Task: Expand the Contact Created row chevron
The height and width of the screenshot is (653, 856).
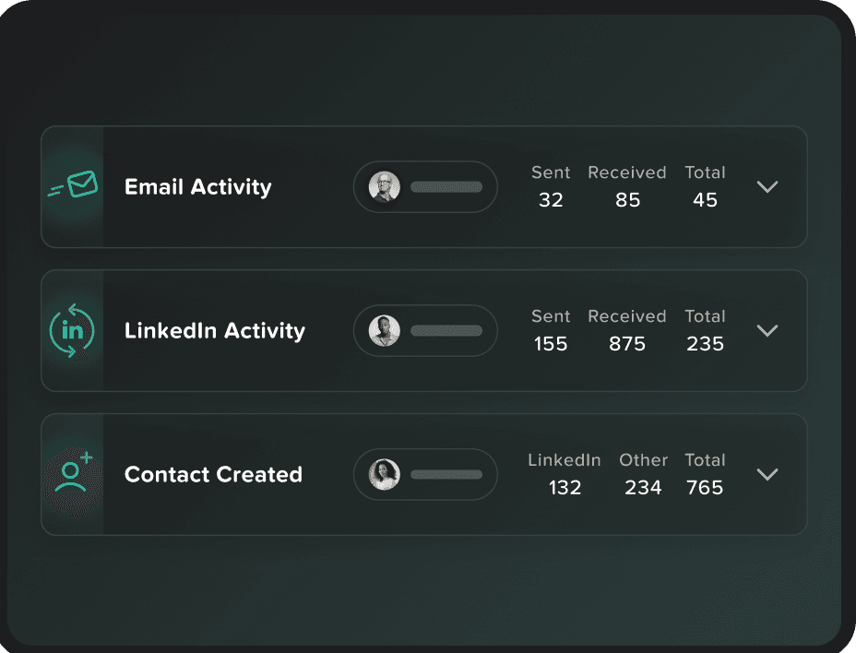Action: coord(767,474)
